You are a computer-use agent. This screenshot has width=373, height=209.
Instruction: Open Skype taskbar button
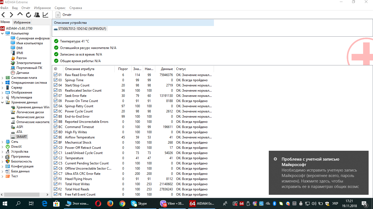[x=142, y=204]
